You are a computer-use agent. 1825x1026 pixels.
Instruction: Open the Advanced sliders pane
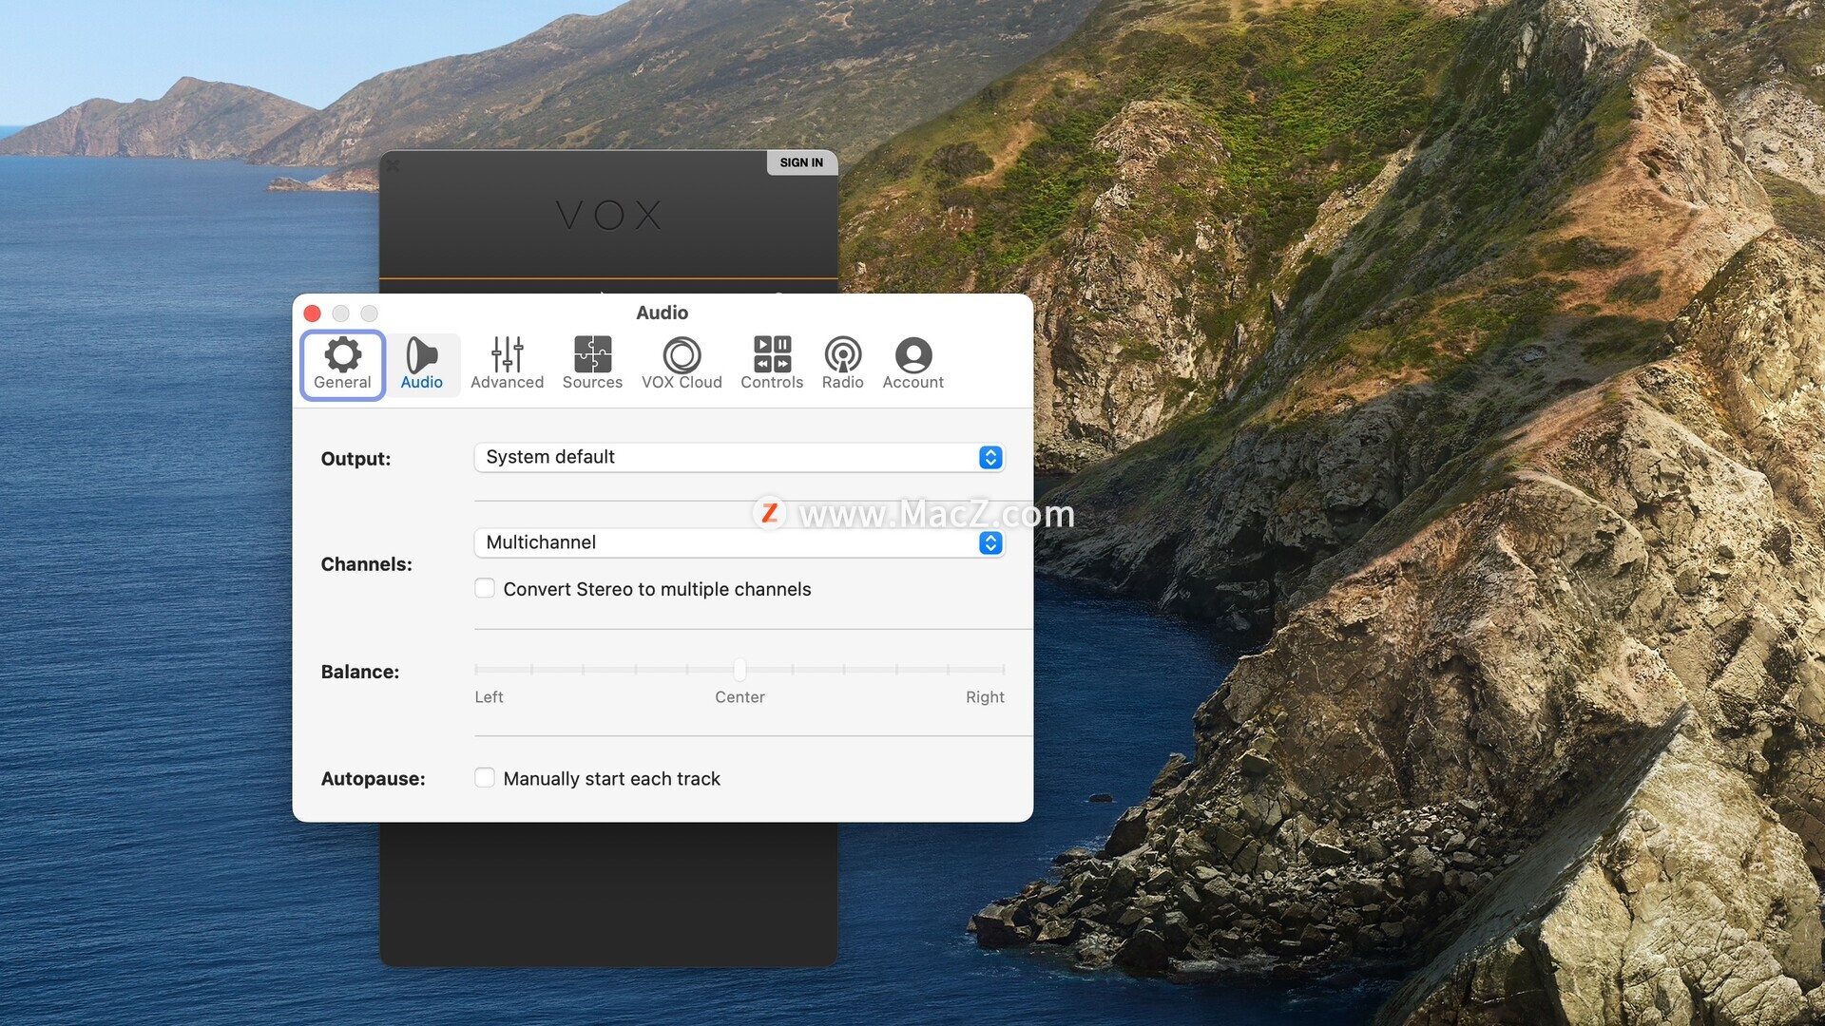pyautogui.click(x=507, y=364)
